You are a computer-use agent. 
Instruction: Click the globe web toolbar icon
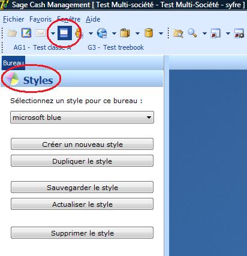[x=102, y=33]
